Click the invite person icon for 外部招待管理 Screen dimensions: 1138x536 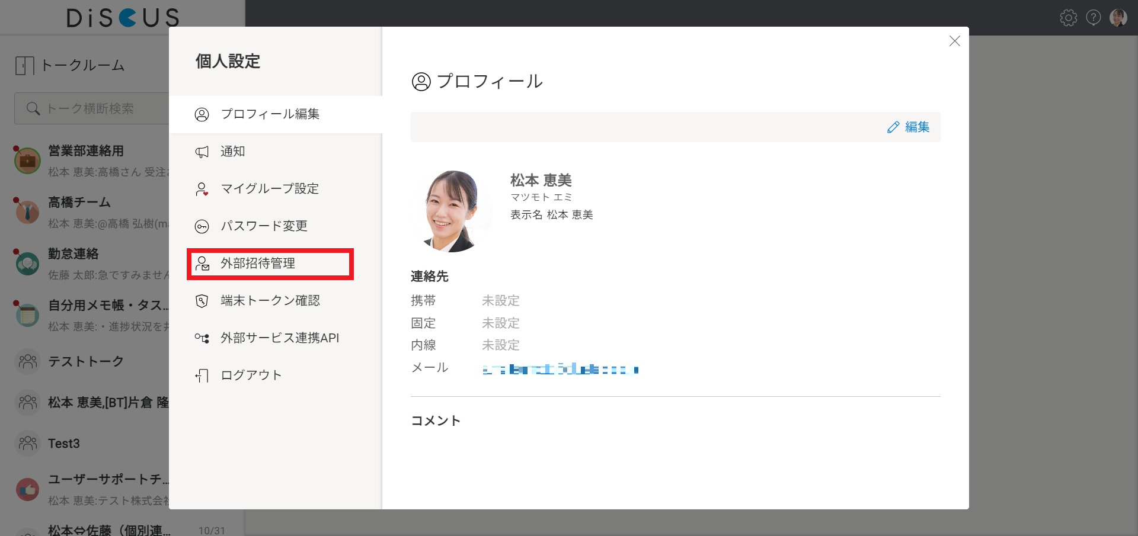coord(202,264)
